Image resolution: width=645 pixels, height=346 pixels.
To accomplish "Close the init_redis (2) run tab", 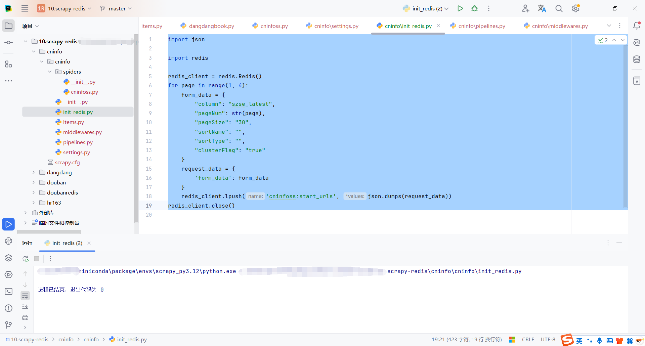I will (x=89, y=243).
